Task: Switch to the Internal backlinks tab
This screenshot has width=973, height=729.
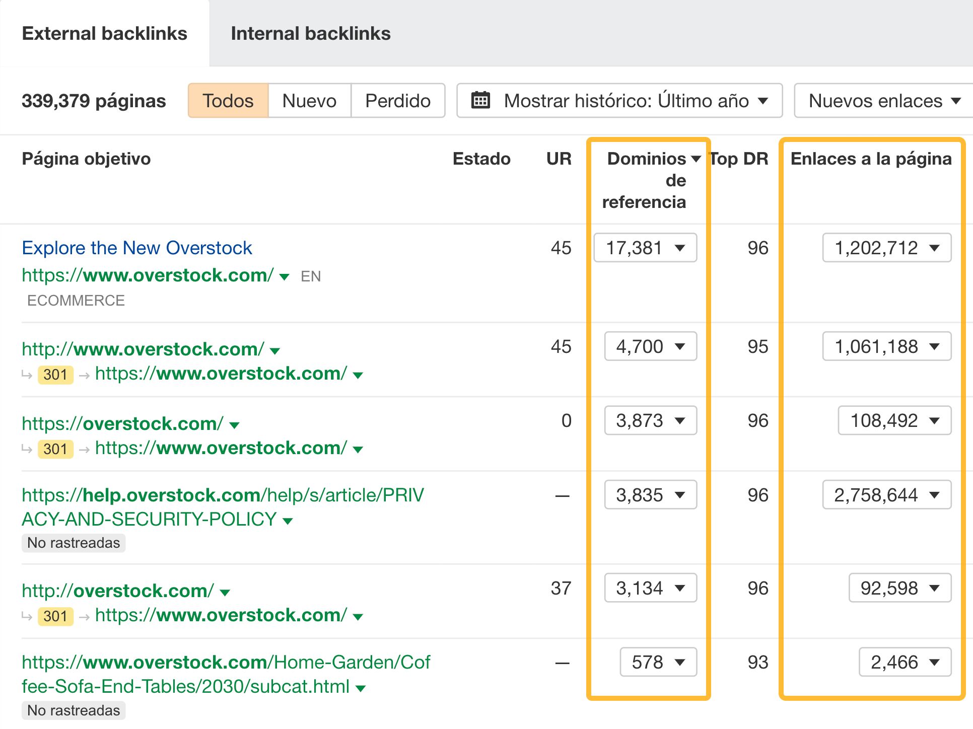Action: 311,33
